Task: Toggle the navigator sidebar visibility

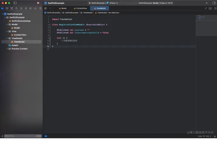Action: (x=15, y=3)
